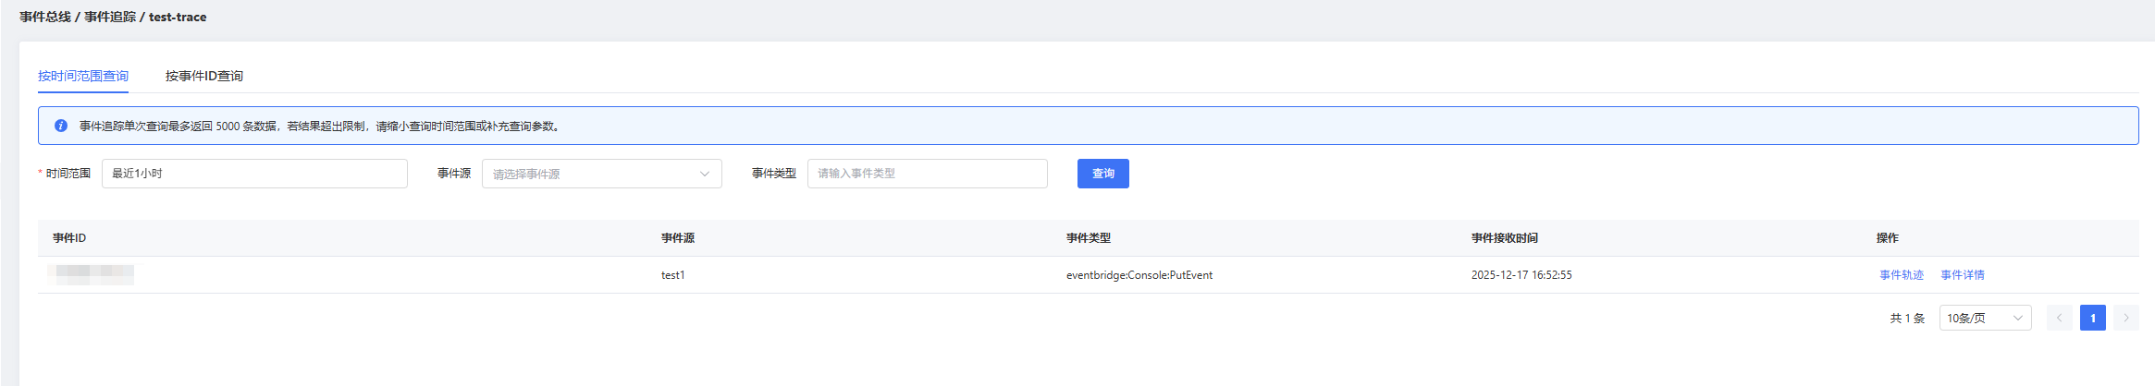Open the 10条/页 page size dropdown
The height and width of the screenshot is (386, 2155).
coord(1984,318)
